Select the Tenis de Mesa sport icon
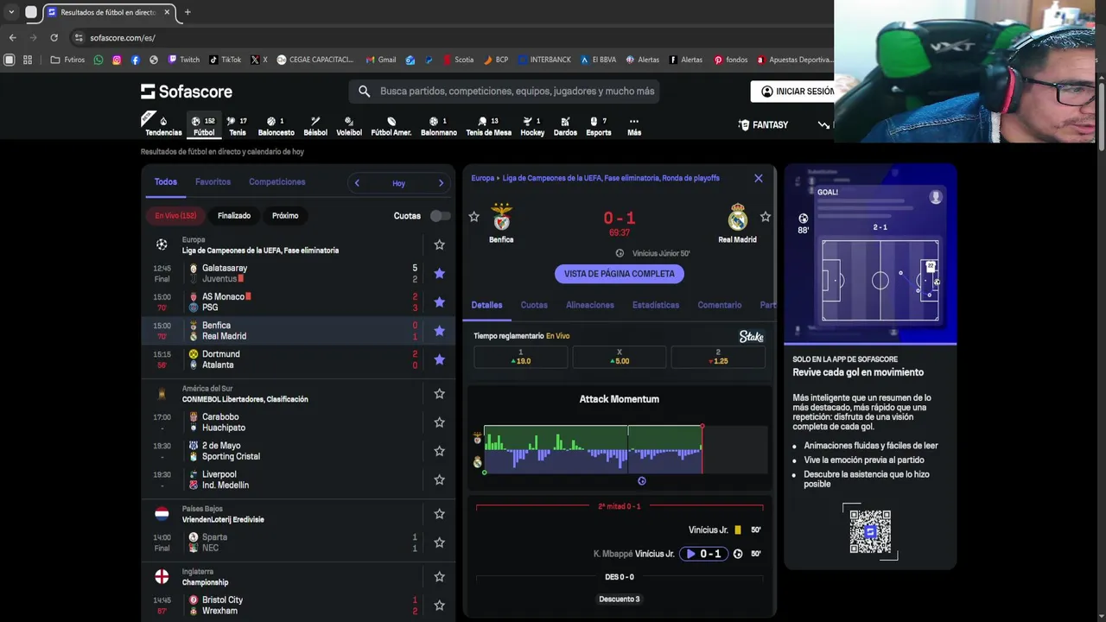 pos(488,125)
